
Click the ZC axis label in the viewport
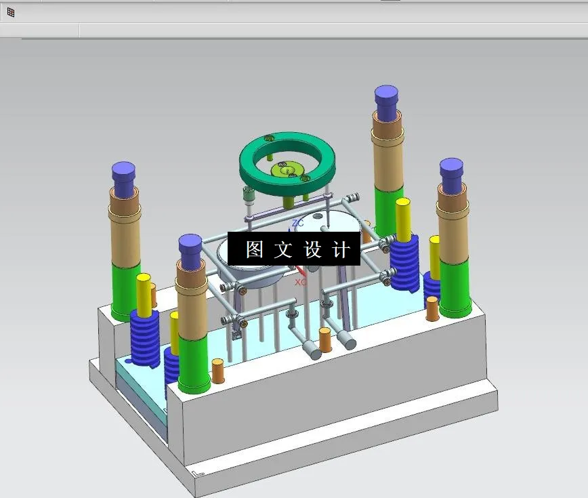298,222
